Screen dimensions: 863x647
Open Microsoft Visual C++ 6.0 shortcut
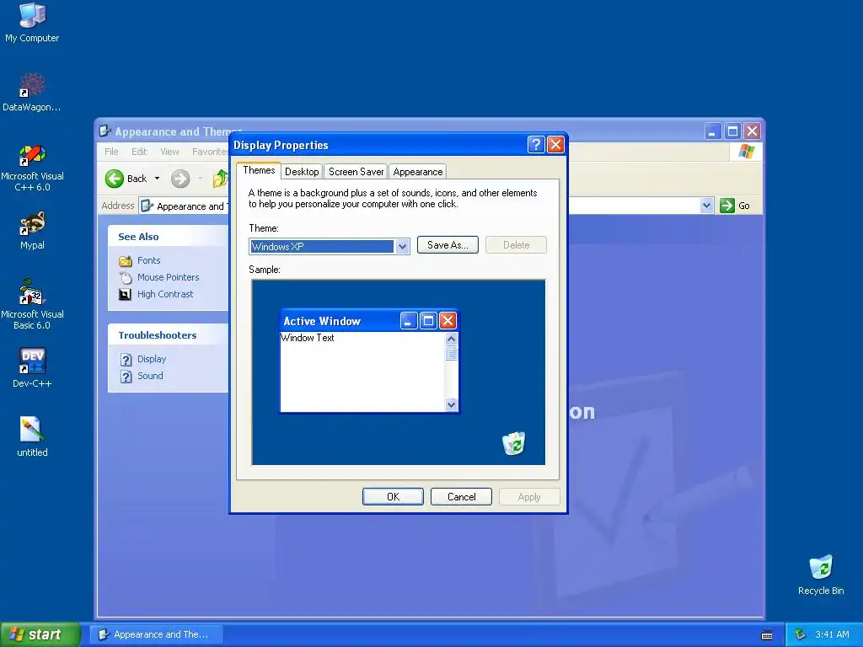click(32, 168)
